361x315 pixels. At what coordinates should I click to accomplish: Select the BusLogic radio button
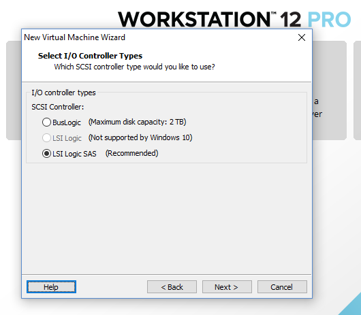(x=46, y=122)
